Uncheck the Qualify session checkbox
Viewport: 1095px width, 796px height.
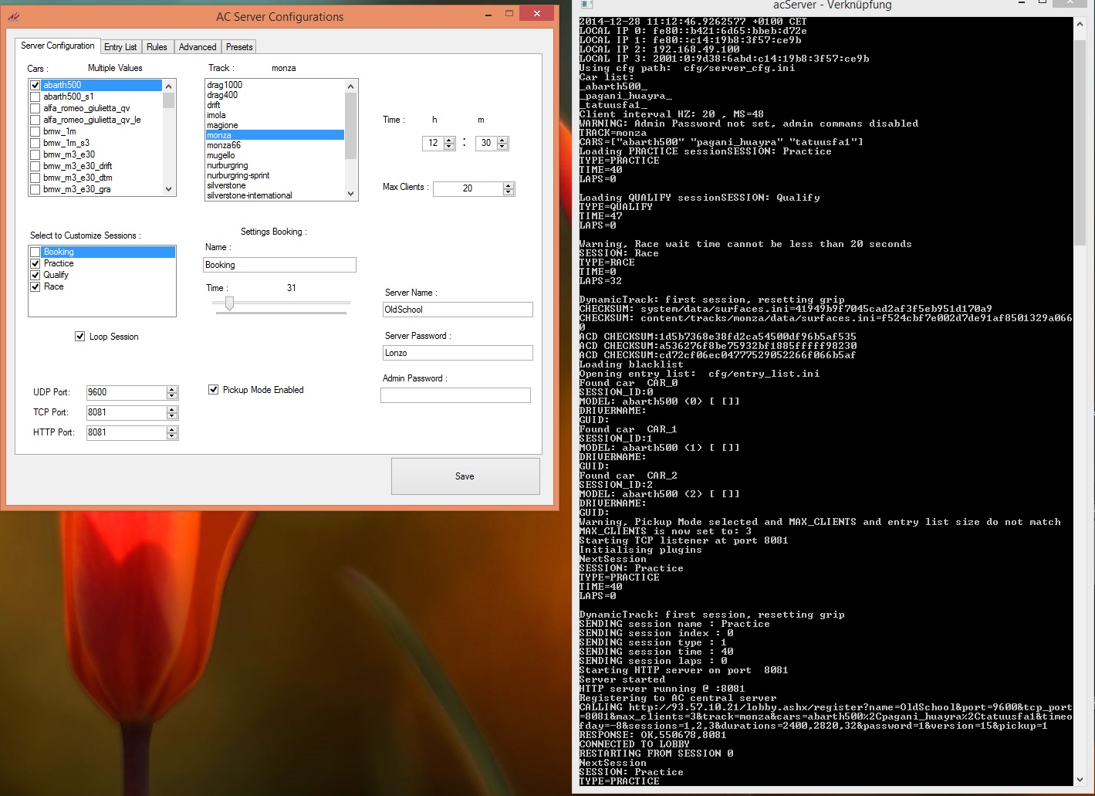pyautogui.click(x=35, y=275)
